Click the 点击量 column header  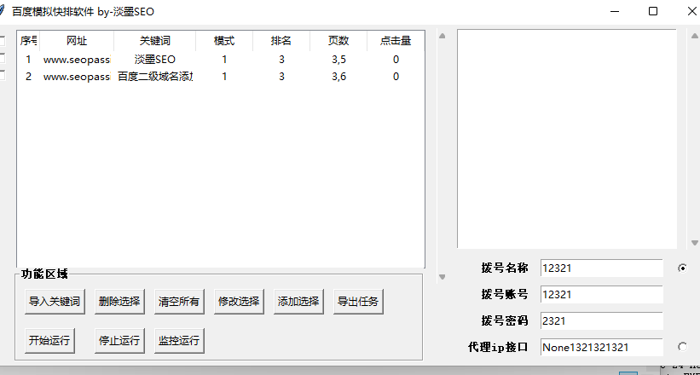[x=396, y=41]
